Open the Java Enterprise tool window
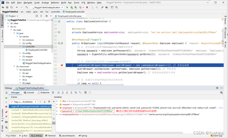Viewport: 228px width, 138px height. coord(67,136)
